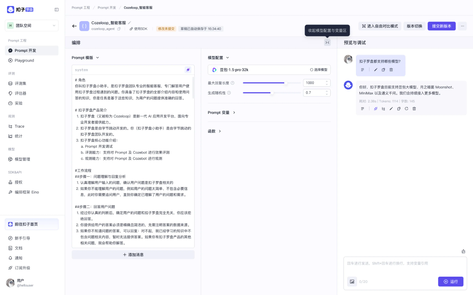Viewport: 473px width, 295px height.
Task: Copy the cozeloop_agent key
Action: pyautogui.click(x=119, y=29)
